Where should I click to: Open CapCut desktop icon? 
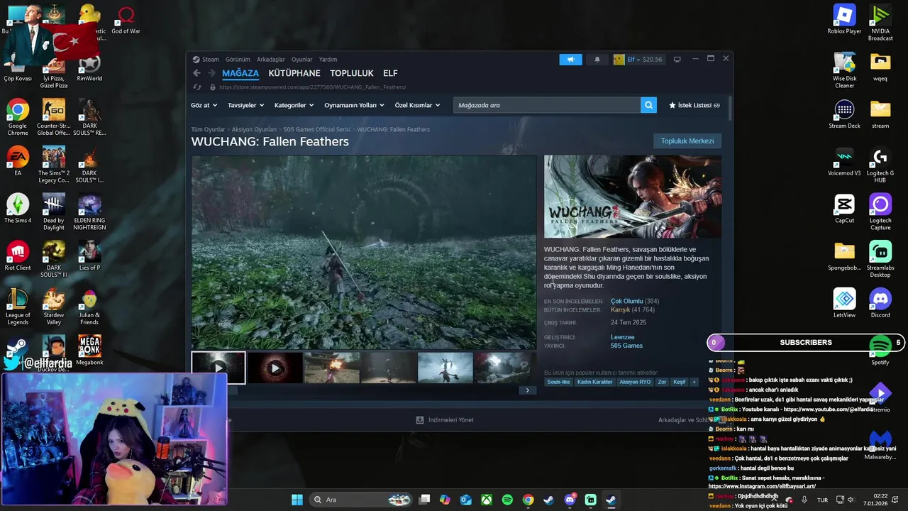[x=844, y=209]
